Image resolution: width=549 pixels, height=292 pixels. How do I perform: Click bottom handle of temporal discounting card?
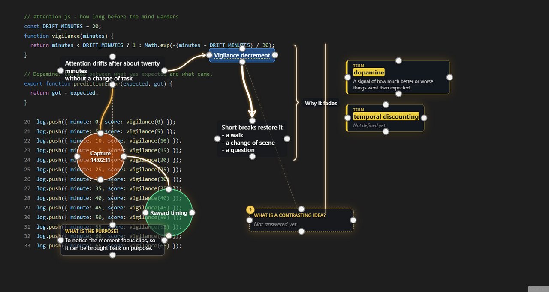pyautogui.click(x=386, y=131)
